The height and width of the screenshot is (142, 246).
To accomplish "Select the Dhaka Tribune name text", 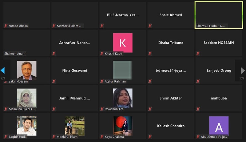I will pyautogui.click(x=171, y=43).
